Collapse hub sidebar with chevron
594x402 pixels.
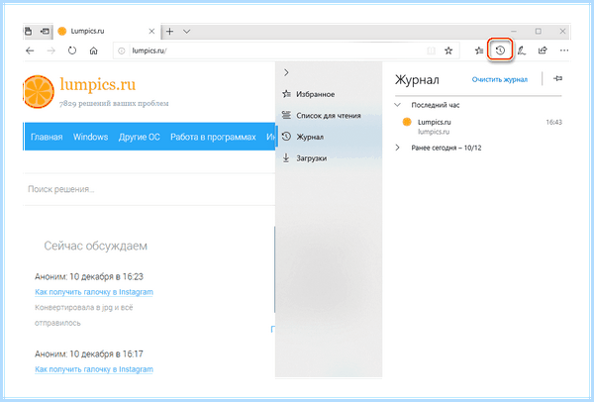click(286, 72)
